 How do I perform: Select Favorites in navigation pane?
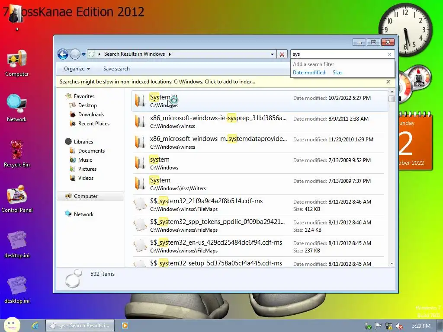click(x=84, y=96)
